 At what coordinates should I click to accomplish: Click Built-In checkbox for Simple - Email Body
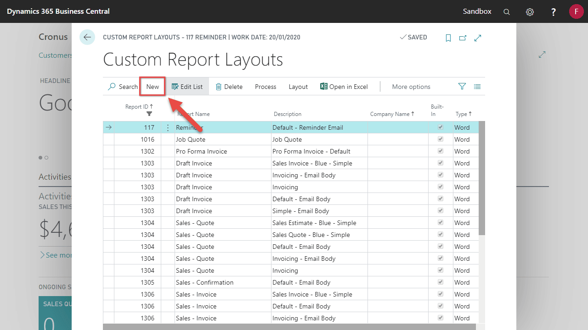pos(441,211)
